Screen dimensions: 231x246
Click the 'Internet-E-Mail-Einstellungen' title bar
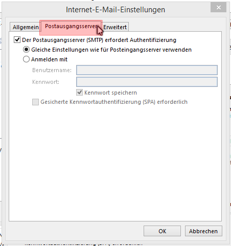(115, 10)
